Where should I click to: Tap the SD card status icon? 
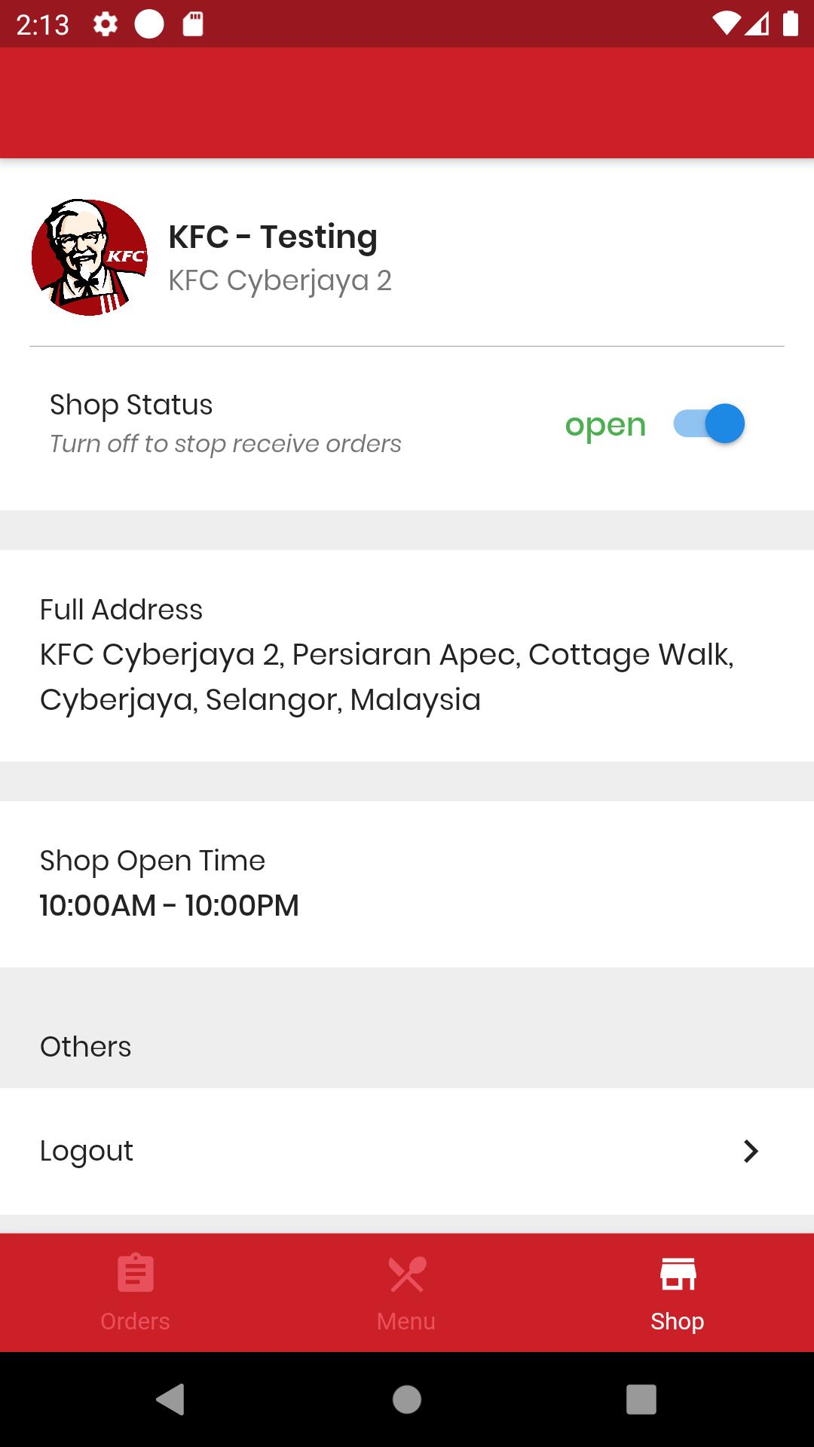point(193,25)
